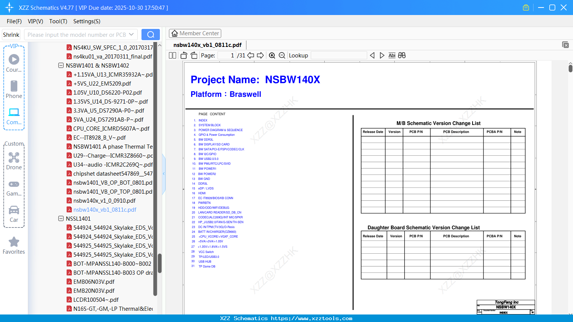The height and width of the screenshot is (322, 573).
Task: Click the XZZ Schematics app logo
Action: [x=9, y=8]
